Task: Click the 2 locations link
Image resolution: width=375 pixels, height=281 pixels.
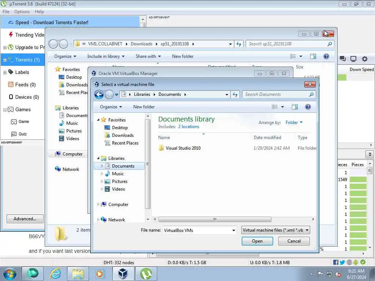Action: tap(189, 127)
